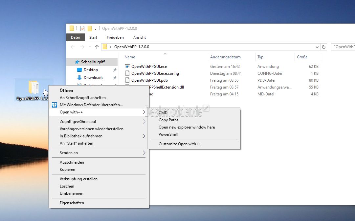Click the MD-Datei type cell
The width and height of the screenshot is (355, 221).
pyautogui.click(x=266, y=94)
